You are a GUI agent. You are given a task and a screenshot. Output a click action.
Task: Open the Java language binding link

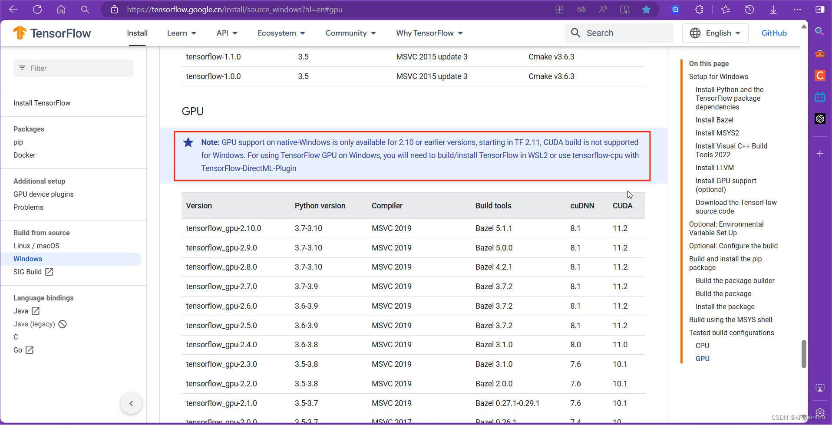(x=26, y=311)
